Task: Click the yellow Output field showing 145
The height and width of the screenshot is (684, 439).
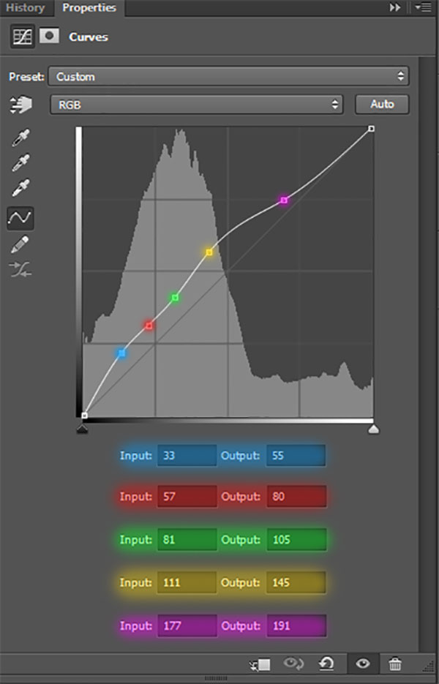Action: [x=296, y=582]
